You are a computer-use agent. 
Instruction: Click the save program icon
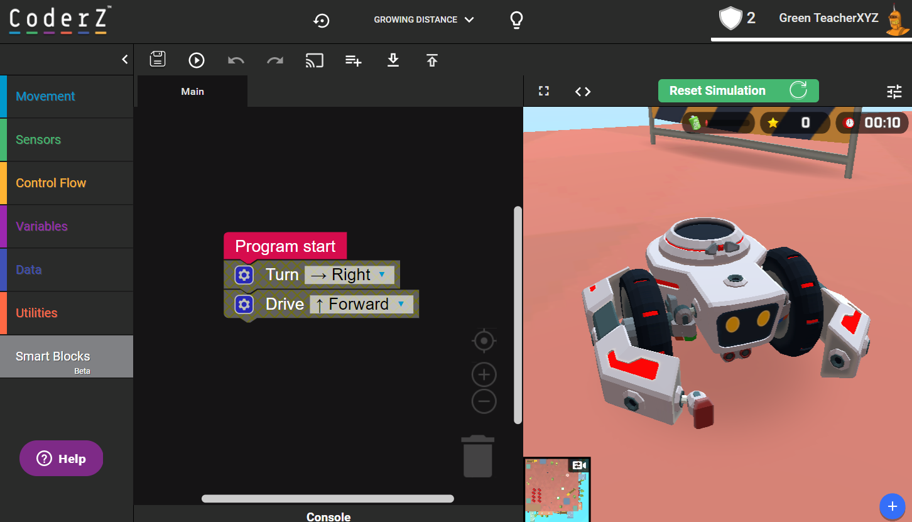(158, 60)
